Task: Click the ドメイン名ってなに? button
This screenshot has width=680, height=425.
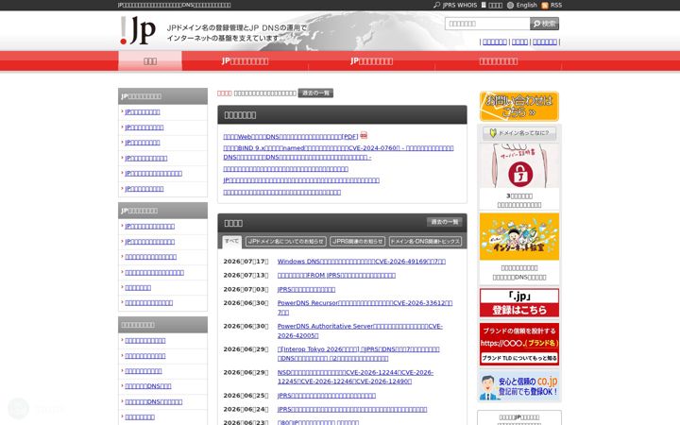Action: (519, 133)
